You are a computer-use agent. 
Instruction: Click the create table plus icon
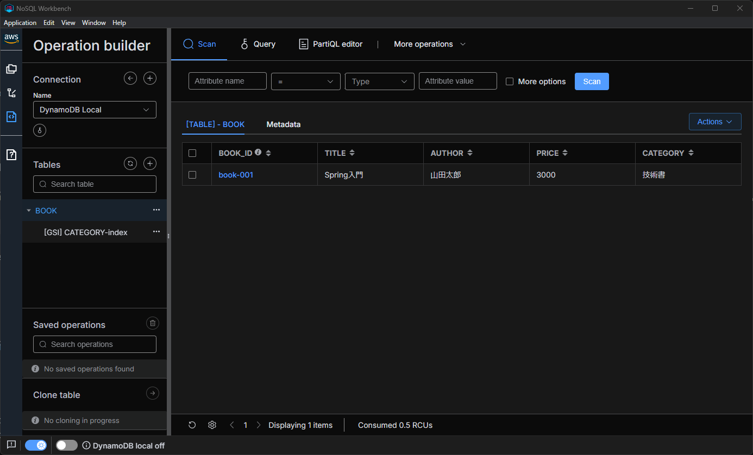pos(150,163)
